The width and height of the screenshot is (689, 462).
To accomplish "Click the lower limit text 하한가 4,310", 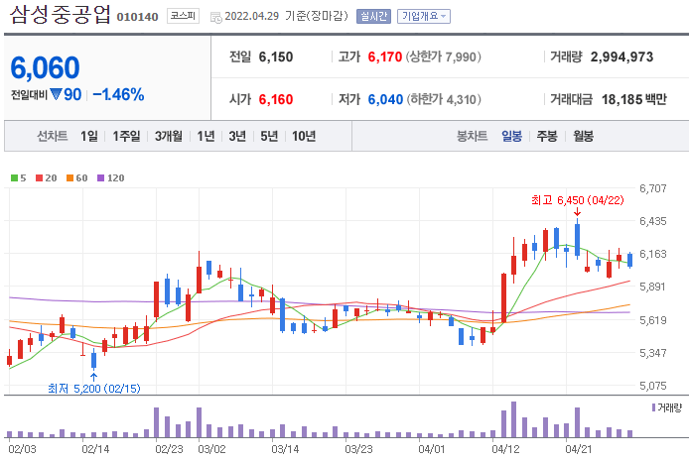I will tap(444, 99).
